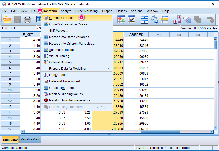Toggle the Value Labels toolbar icon
219x151 pixels.
click(177, 19)
